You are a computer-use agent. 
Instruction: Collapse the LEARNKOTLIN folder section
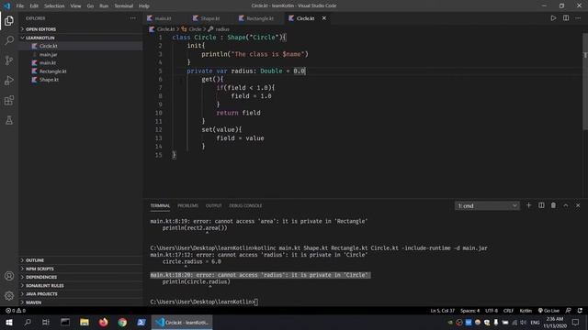pos(81,38)
